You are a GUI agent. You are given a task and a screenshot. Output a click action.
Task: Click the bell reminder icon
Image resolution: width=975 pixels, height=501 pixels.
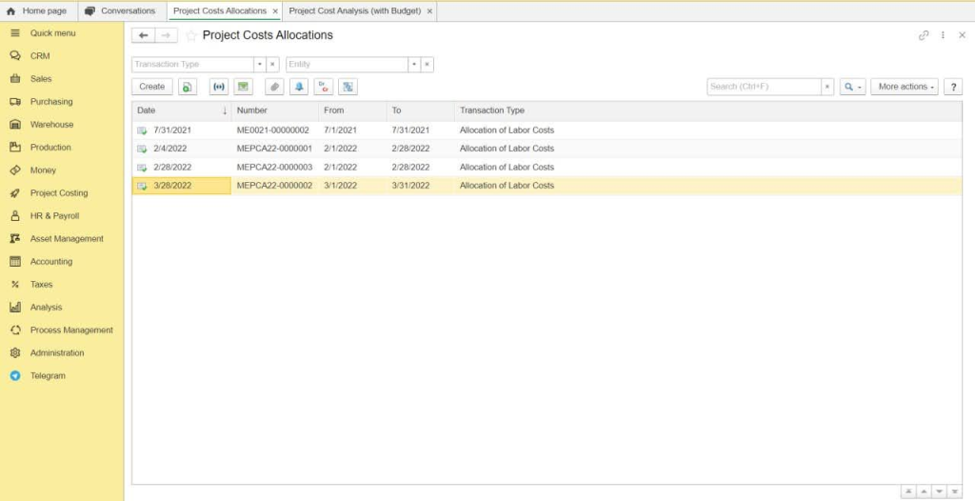(298, 87)
